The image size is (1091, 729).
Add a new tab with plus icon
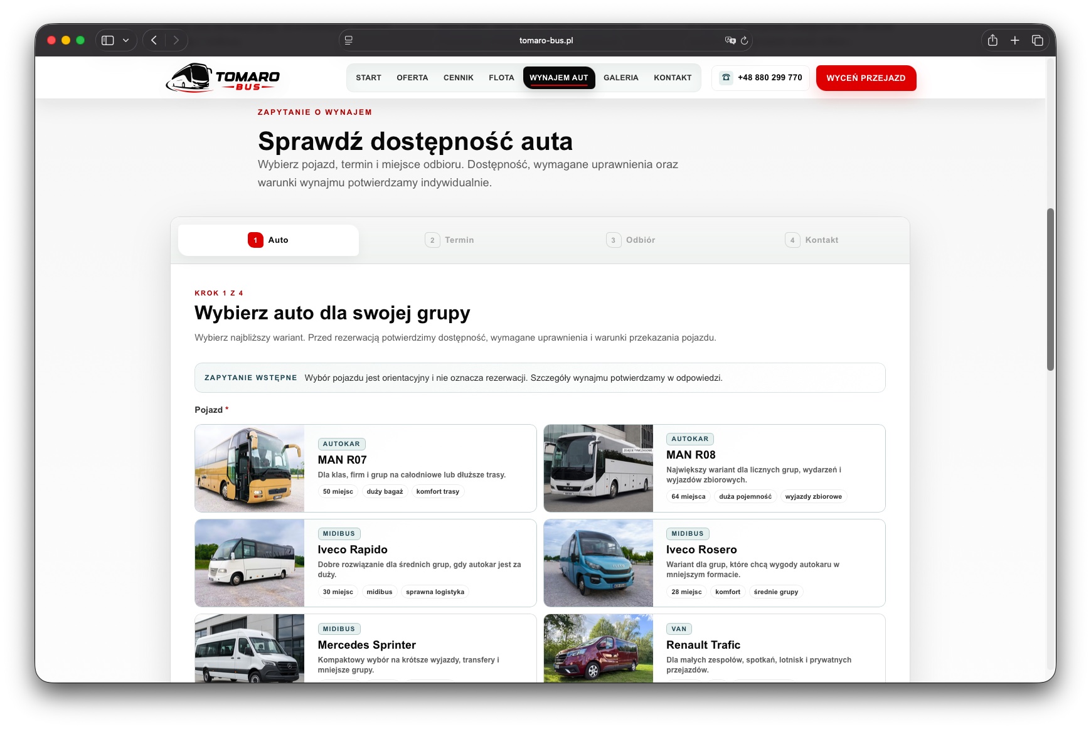click(1015, 40)
